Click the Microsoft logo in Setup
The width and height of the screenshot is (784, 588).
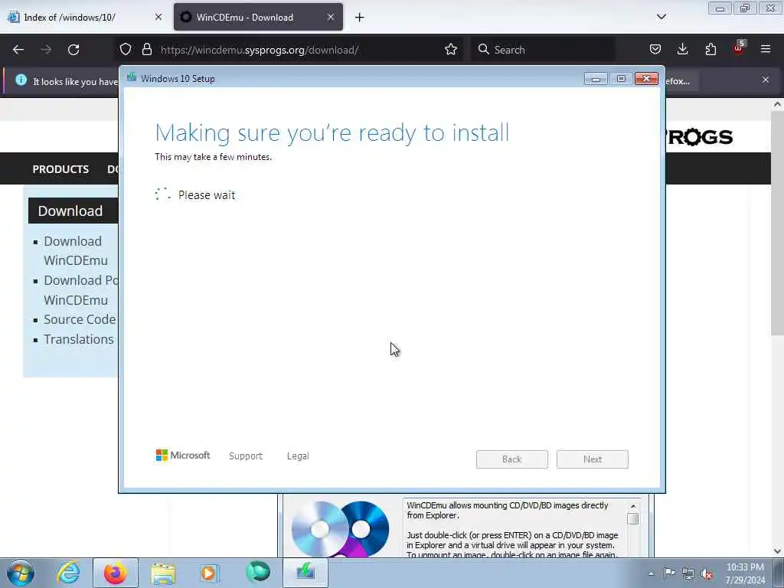pyautogui.click(x=183, y=456)
